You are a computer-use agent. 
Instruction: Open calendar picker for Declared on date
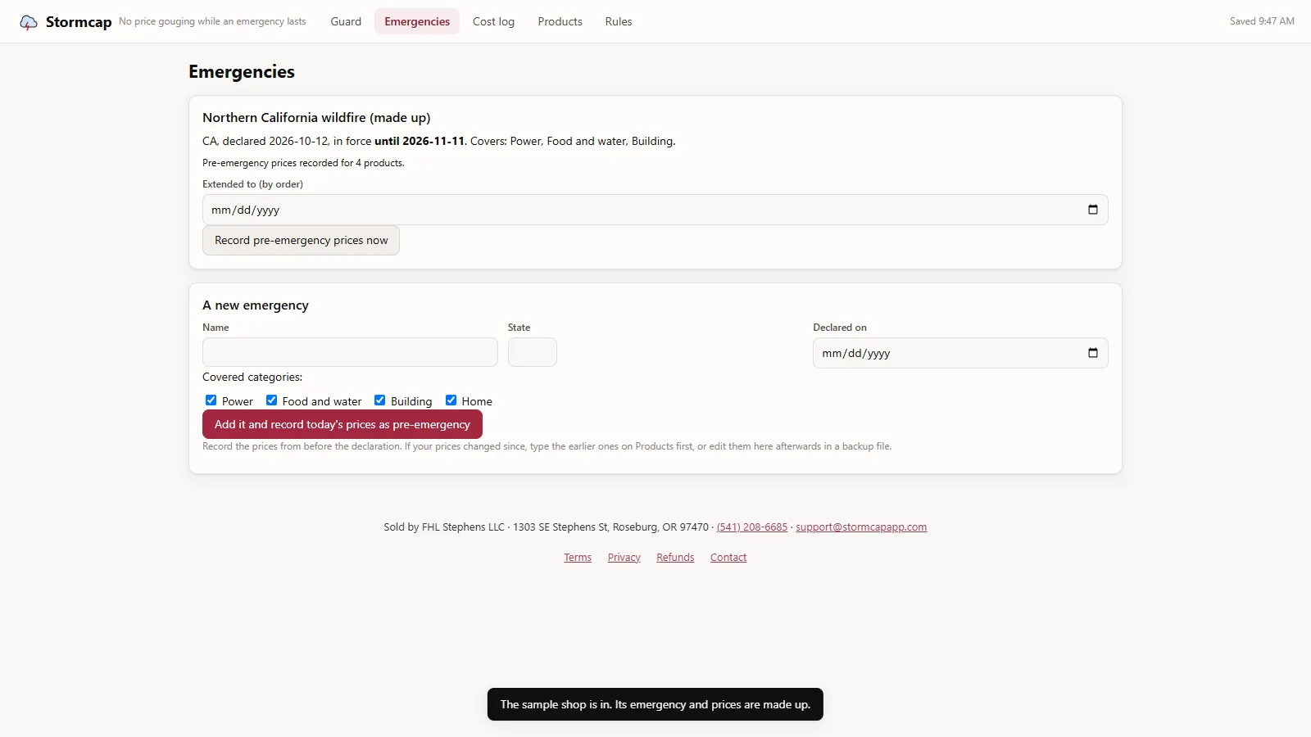[x=1092, y=353]
